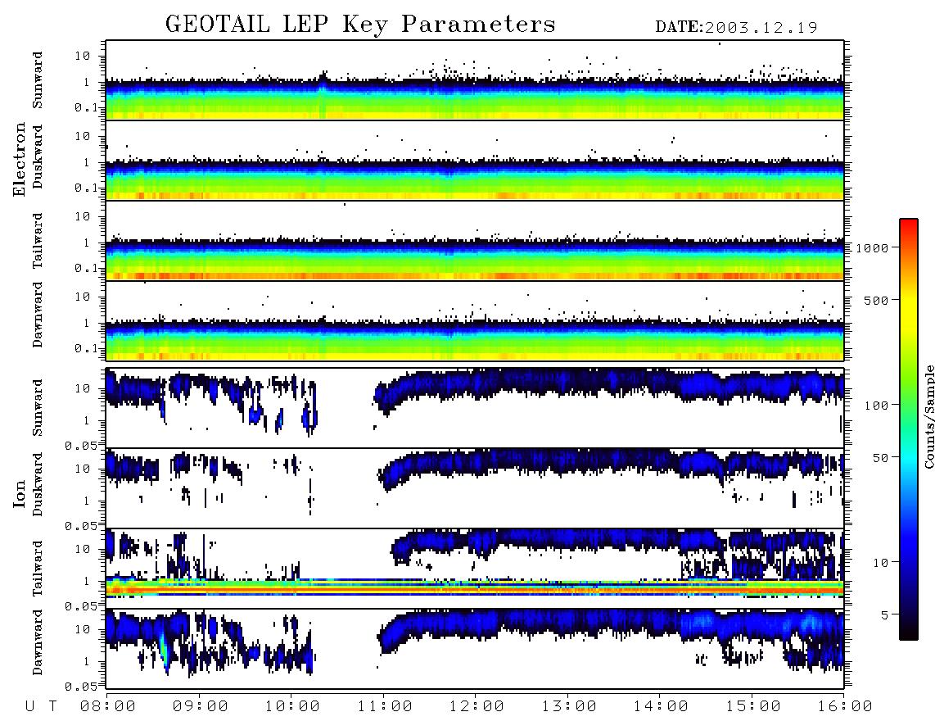The height and width of the screenshot is (721, 935).
Task: Click the Electron Sunward spectrogram panel
Action: pos(475,80)
